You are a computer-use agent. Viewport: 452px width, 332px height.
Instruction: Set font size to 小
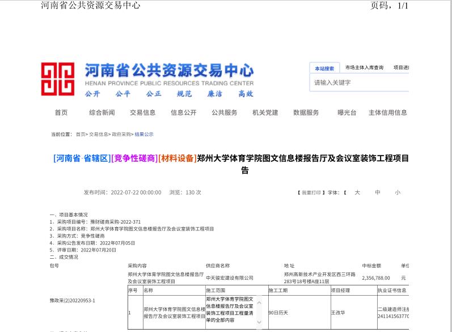tap(398, 192)
